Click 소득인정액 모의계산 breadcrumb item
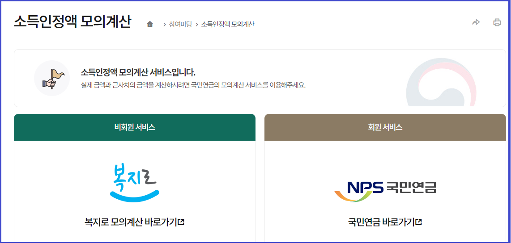The image size is (511, 243). (x=227, y=25)
